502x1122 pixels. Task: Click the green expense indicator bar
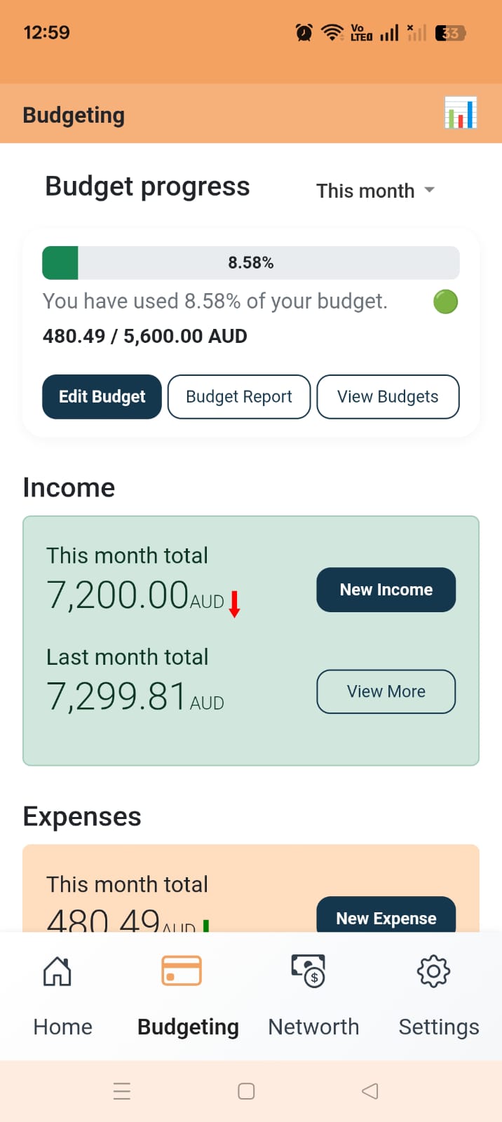coord(205,926)
